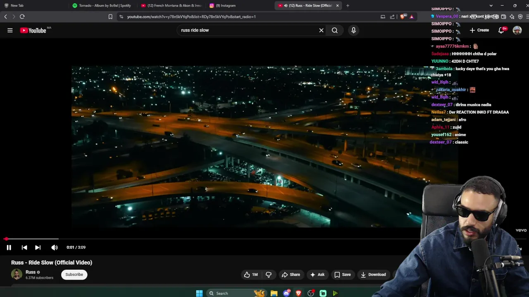Click the Ask button
The image size is (529, 297).
(317, 275)
